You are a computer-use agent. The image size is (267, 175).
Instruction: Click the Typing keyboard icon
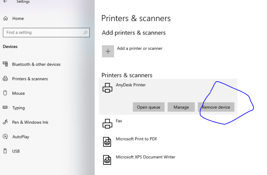pyautogui.click(x=5, y=108)
